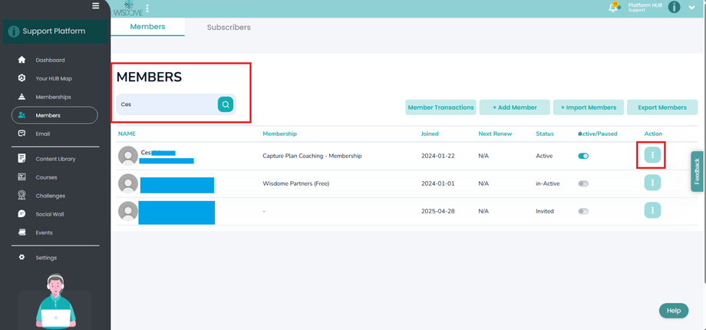Image resolution: width=706 pixels, height=330 pixels.
Task: Open the Social Wall section
Action: click(x=50, y=214)
